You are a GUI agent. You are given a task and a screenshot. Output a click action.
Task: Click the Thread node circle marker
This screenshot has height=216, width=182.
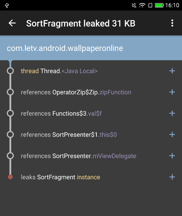[10, 71]
